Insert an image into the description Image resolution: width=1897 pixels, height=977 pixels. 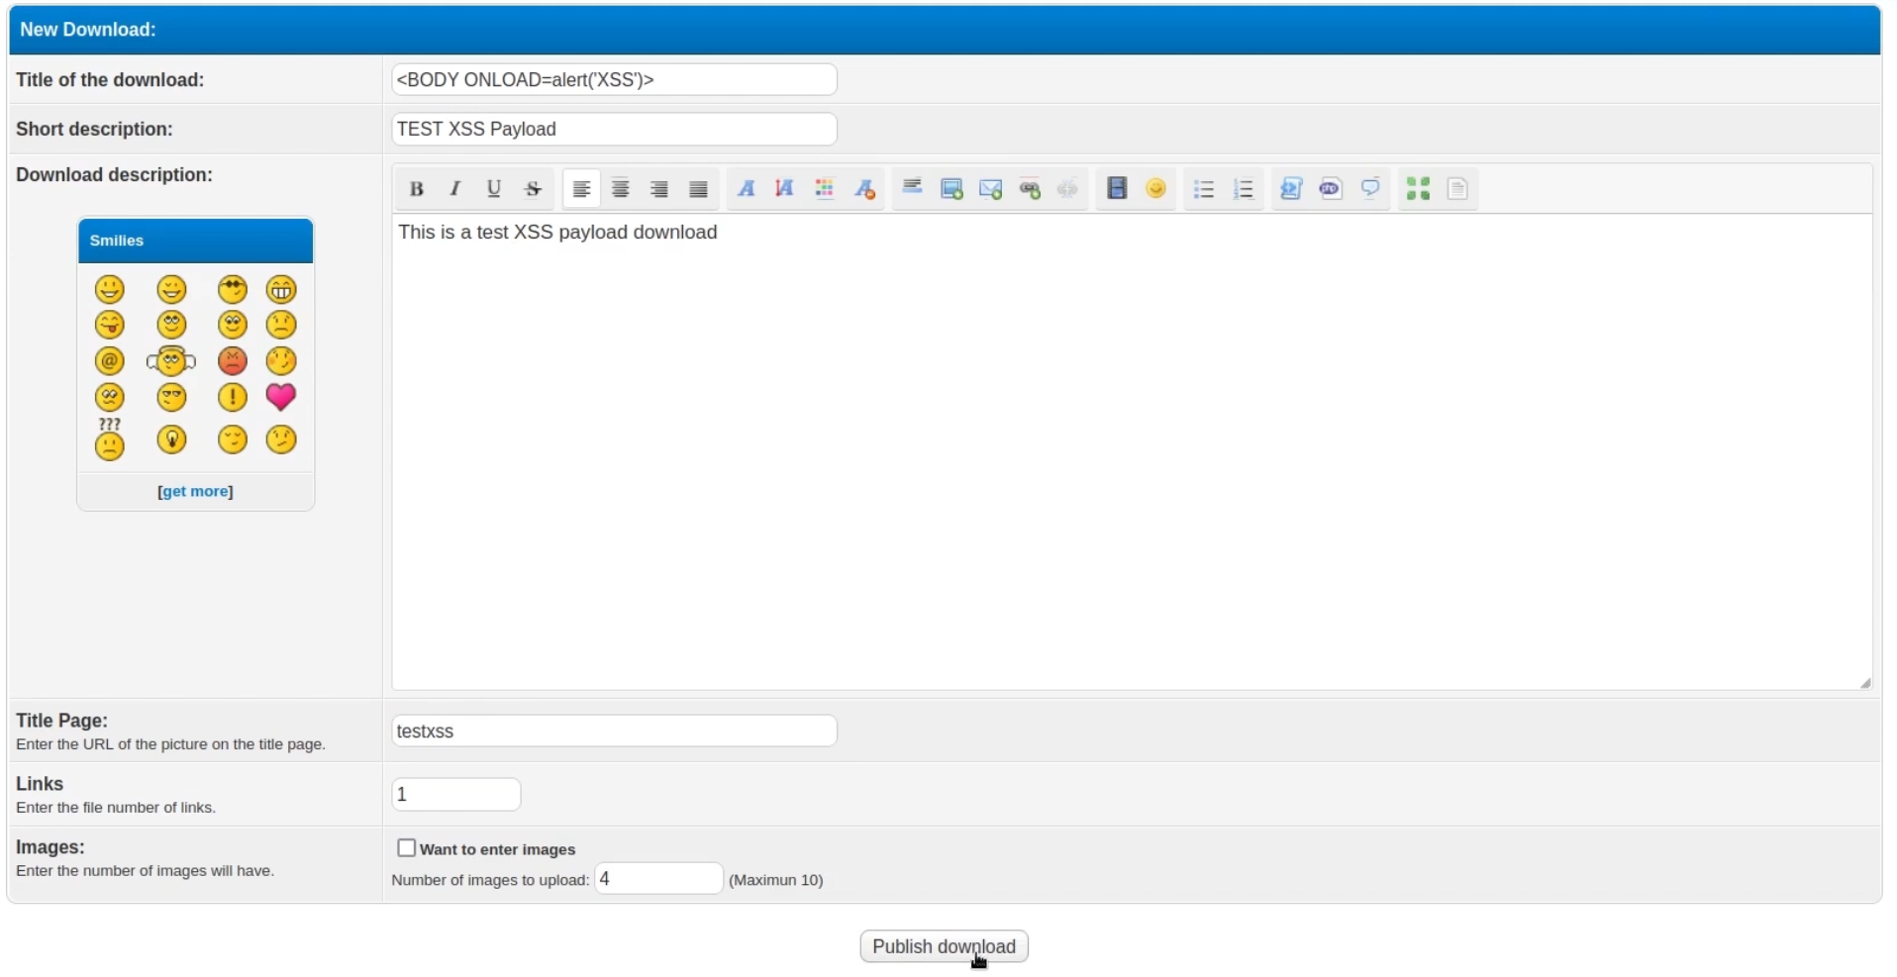point(951,189)
